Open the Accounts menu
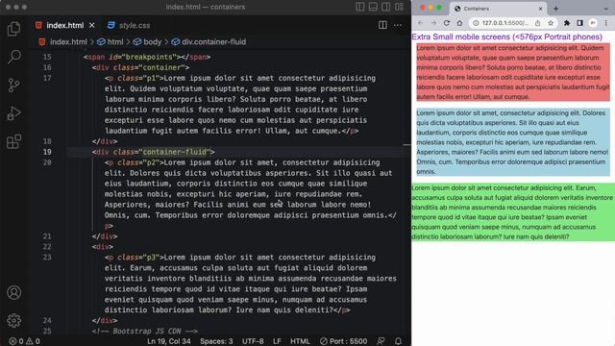Screen dimensions: 615x346 13,292
